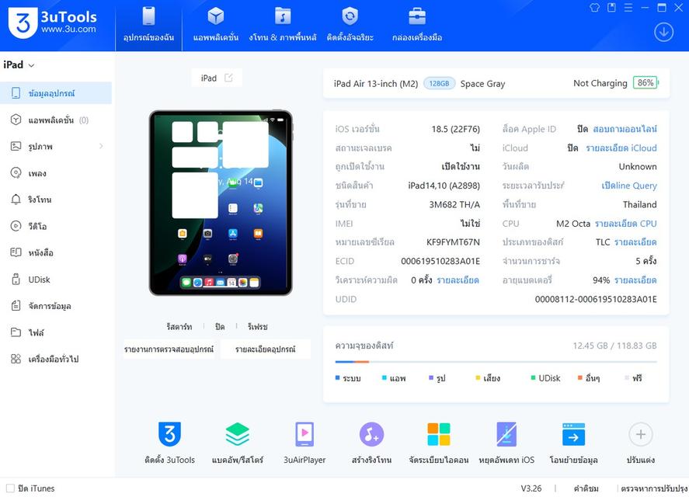Click the 128GB capacity badge
689x497 pixels.
(439, 83)
